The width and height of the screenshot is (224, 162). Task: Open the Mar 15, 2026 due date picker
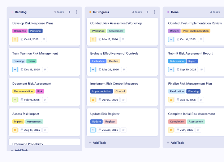tap(108, 39)
